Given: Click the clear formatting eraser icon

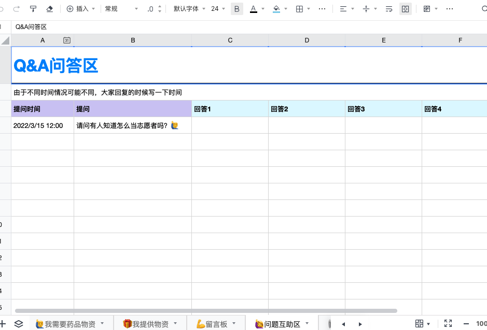Looking at the screenshot, I should point(50,9).
